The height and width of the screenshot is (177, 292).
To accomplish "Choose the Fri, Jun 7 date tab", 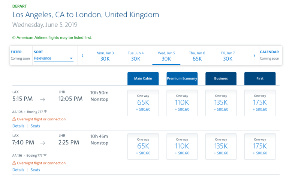I will (228, 56).
